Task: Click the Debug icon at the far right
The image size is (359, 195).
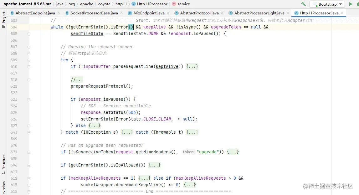Action: [358, 4]
